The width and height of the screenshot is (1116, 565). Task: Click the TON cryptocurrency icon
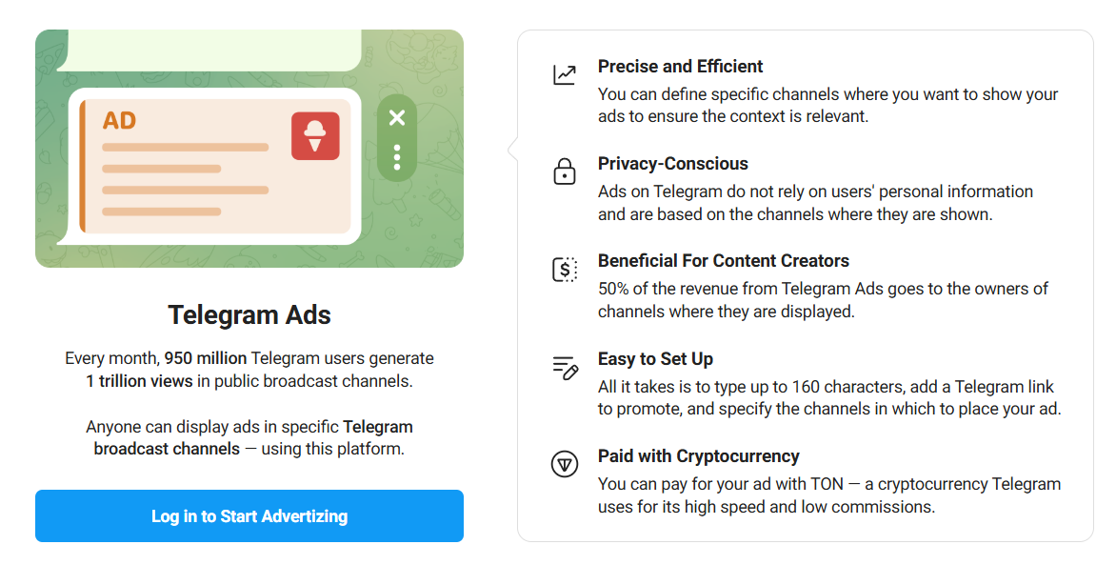tap(565, 465)
